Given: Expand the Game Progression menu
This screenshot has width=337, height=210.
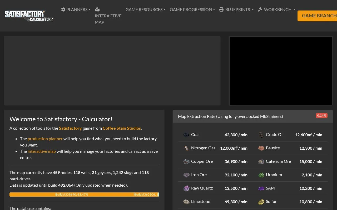Looking at the screenshot, I should point(192,9).
